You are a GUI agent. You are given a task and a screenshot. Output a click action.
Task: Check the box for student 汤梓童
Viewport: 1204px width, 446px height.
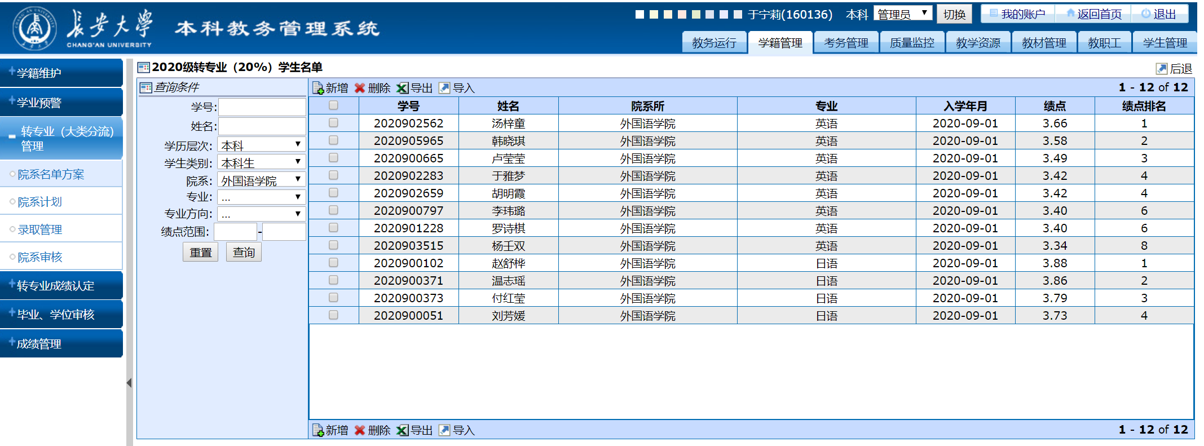coord(333,123)
